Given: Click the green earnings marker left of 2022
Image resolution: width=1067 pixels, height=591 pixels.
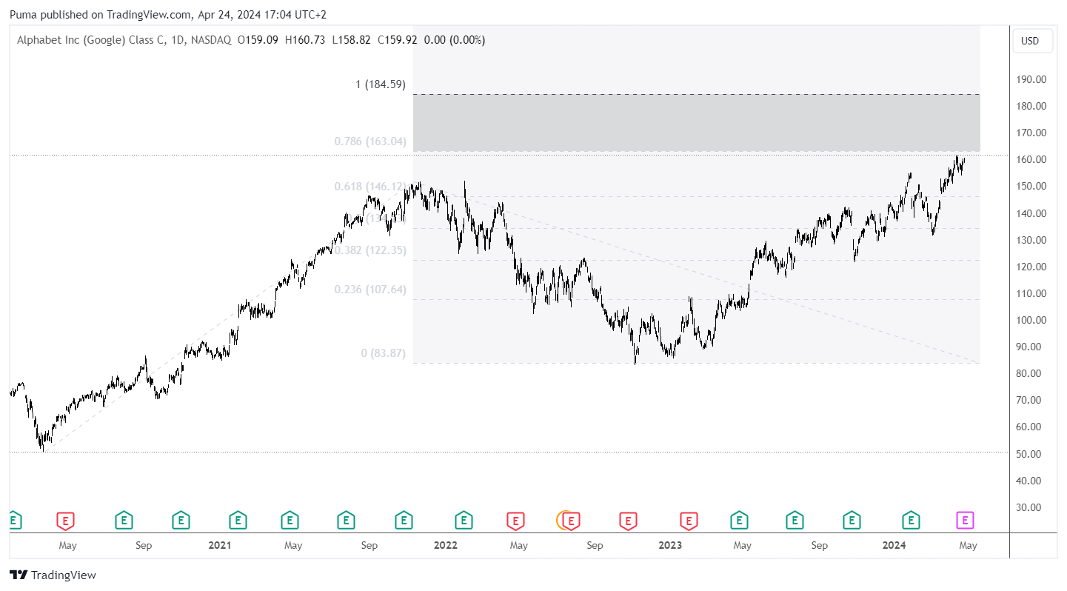Looking at the screenshot, I should [404, 521].
